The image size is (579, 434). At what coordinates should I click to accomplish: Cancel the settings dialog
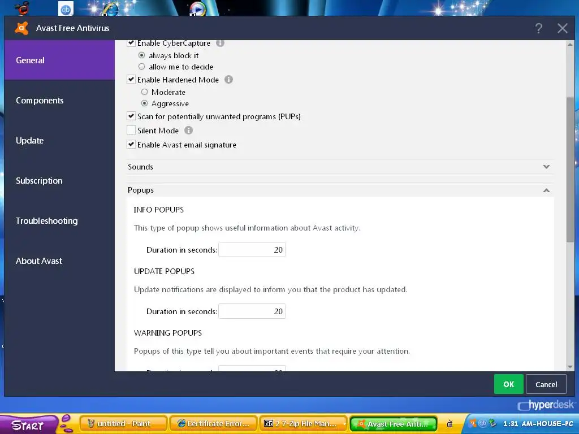[x=546, y=384]
